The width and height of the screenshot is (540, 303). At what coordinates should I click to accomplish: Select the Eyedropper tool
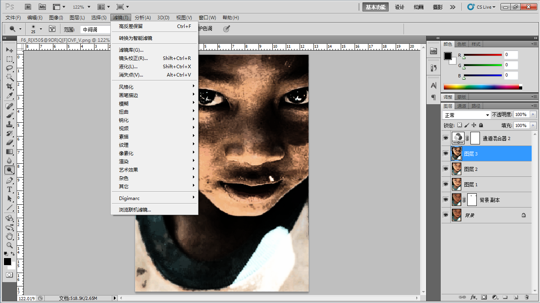coord(9,95)
